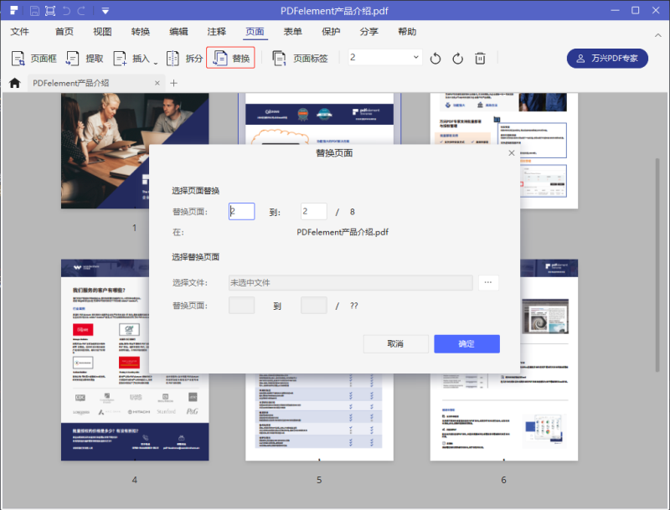Click the 页面标签 (page labels) icon
The image size is (670, 510).
(x=277, y=59)
